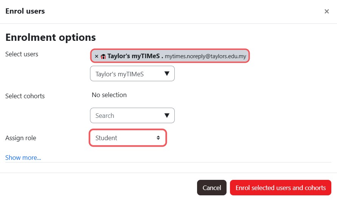Click the bold Taylor's myTIMeS name in selected tag
Image resolution: width=337 pixels, height=201 pixels.
[x=134, y=56]
